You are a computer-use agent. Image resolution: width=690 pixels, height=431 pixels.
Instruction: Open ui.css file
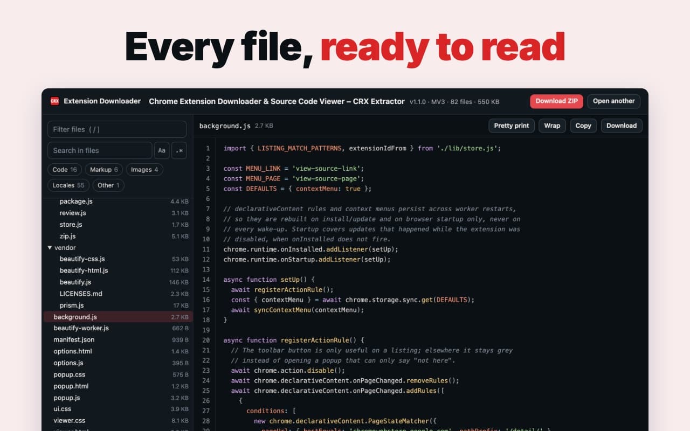tap(118, 409)
